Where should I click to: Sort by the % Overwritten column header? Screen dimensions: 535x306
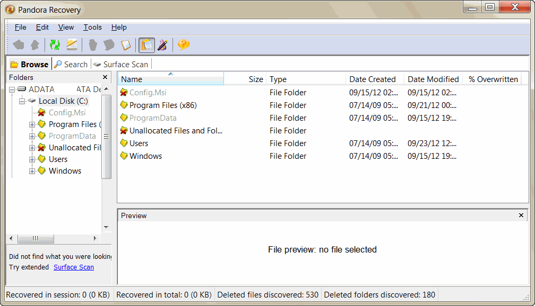(492, 79)
